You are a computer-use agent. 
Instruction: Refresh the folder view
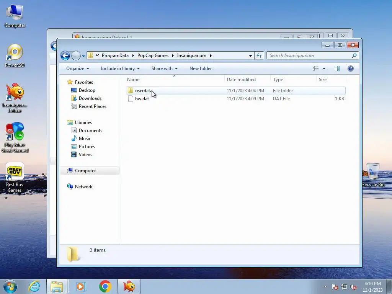point(259,56)
